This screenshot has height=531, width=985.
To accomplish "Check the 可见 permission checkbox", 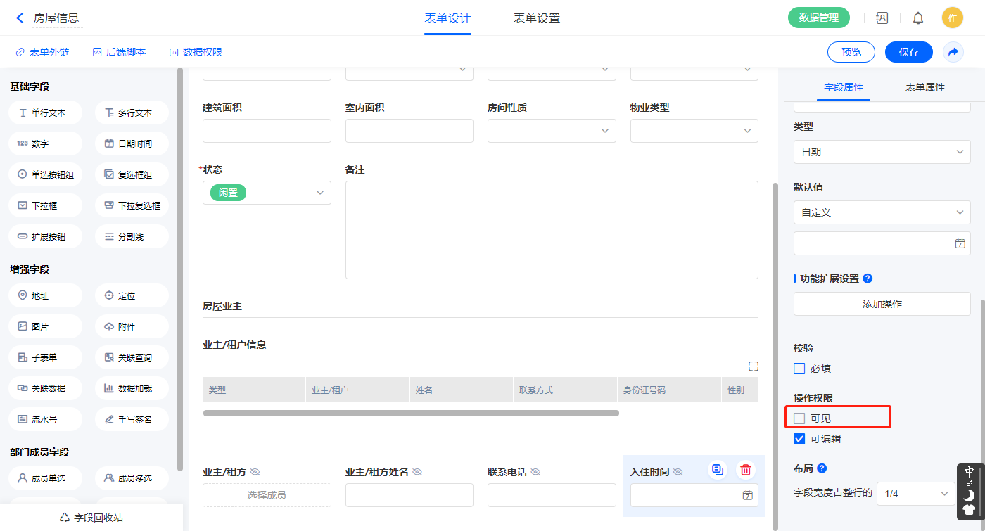I will [x=799, y=418].
